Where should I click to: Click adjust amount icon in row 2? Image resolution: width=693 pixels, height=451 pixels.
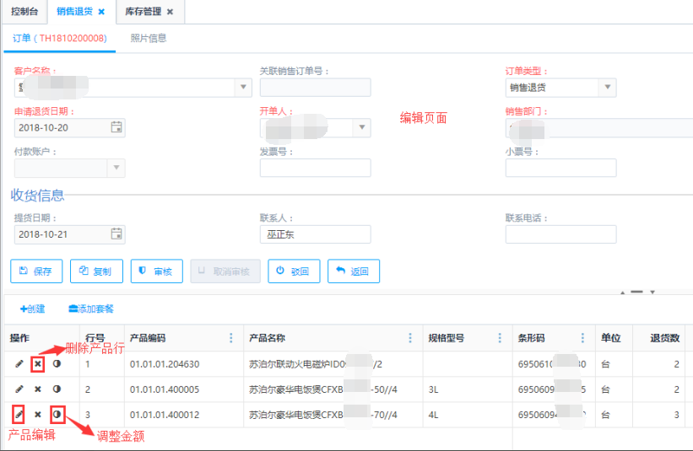coord(57,389)
